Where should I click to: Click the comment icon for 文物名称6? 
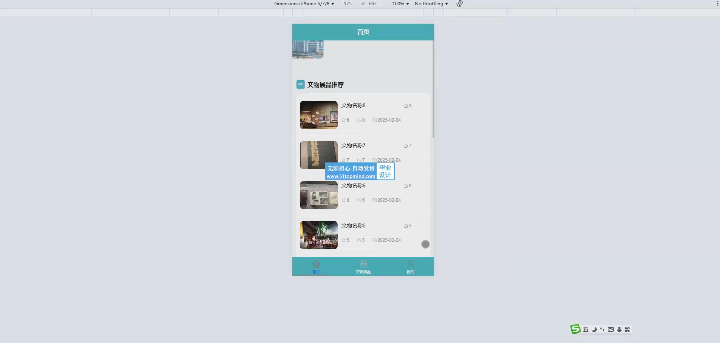tap(359, 200)
